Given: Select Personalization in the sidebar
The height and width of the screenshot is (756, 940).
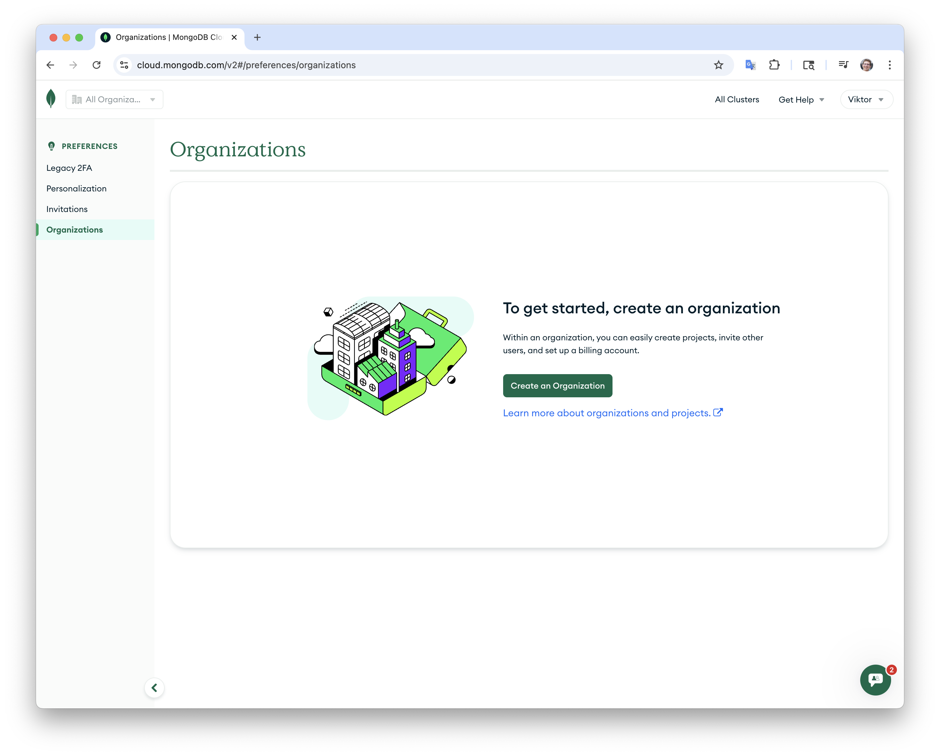Looking at the screenshot, I should [76, 188].
